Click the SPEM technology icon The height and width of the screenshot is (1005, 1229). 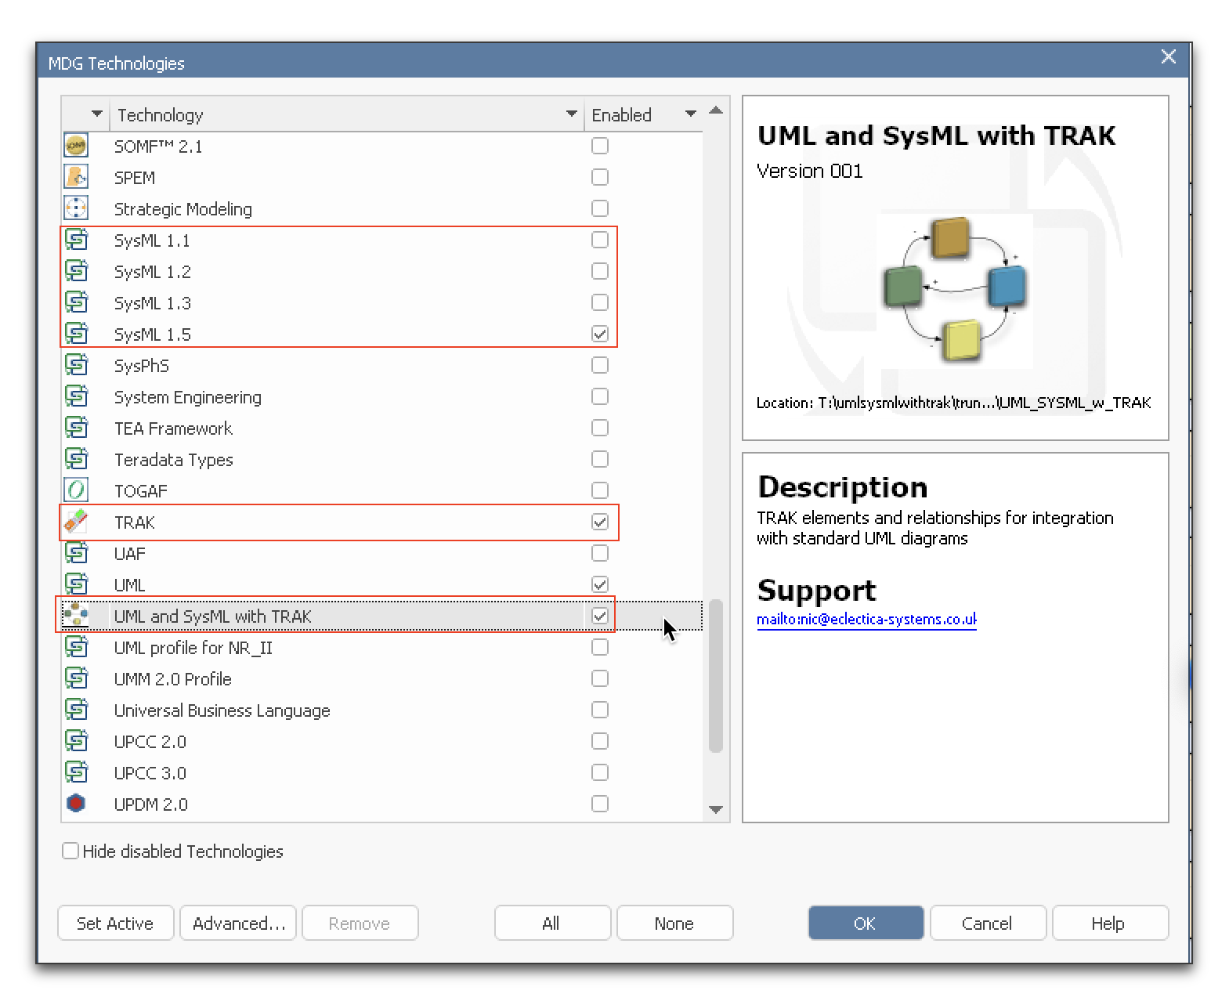[76, 177]
